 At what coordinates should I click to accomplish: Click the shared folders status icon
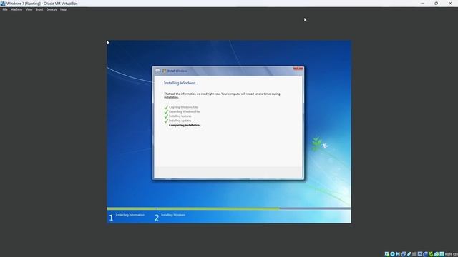pos(414,254)
